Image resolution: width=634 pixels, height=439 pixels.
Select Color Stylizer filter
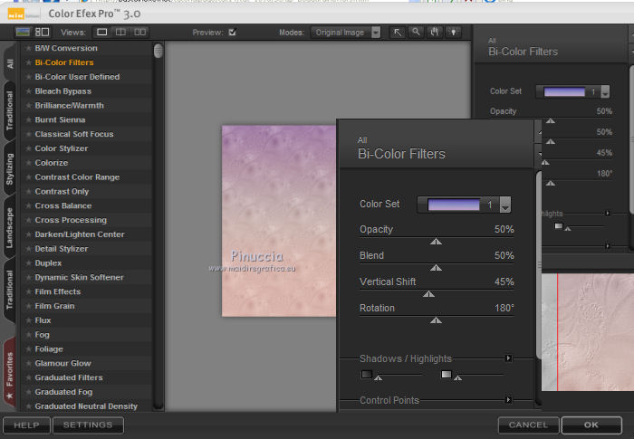coord(62,148)
